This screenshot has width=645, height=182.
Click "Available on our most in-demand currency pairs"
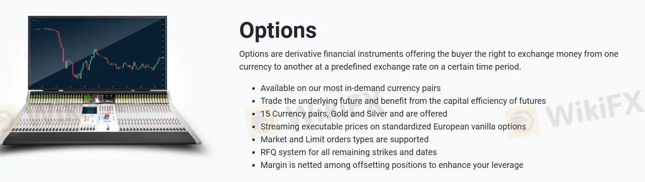[x=350, y=88]
